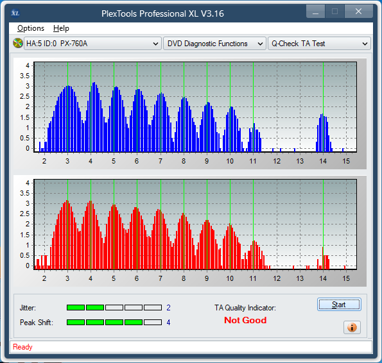Click the Not Good quality result text
Image resolution: width=382 pixels, height=363 pixels.
pos(245,320)
